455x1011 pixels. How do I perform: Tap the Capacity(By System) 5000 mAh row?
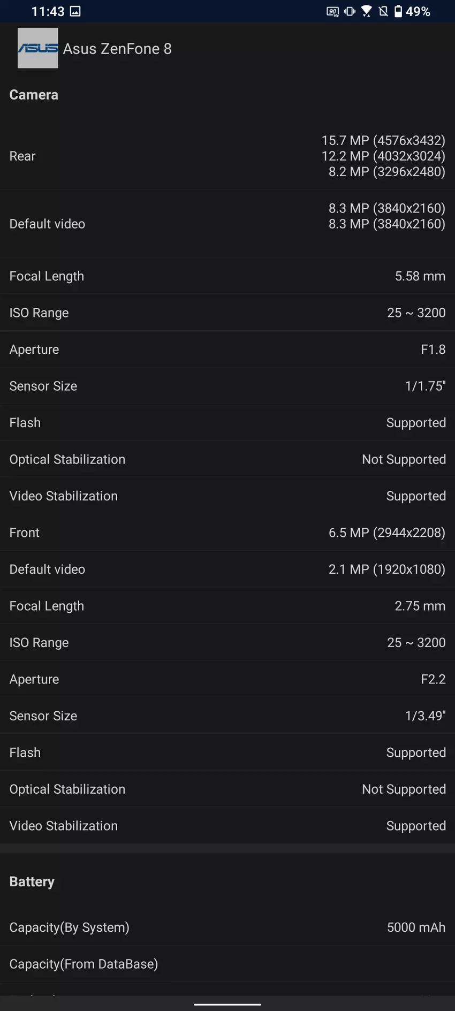pyautogui.click(x=227, y=928)
